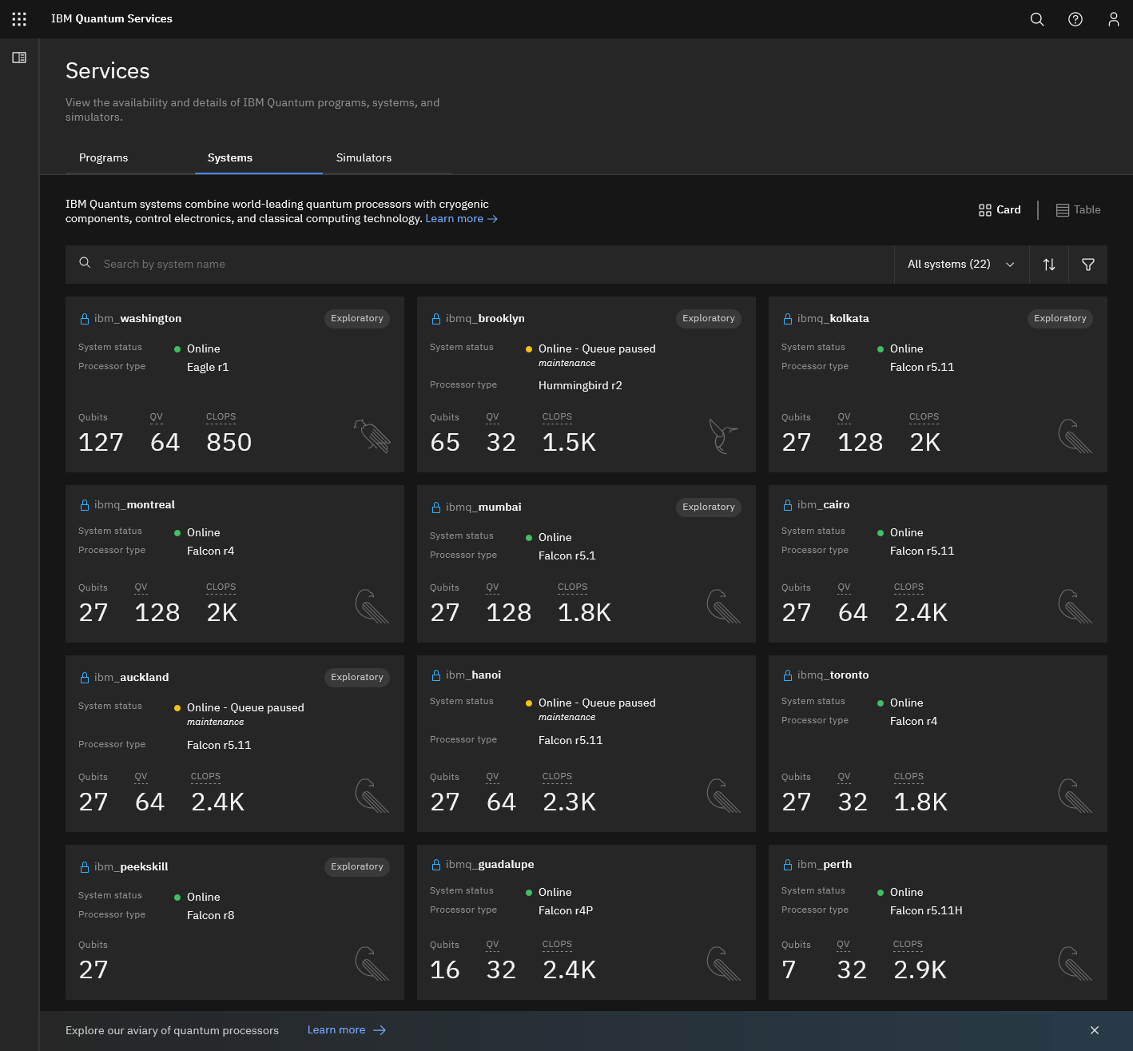Click lock icon beside ibm_washington
Screen dimensions: 1133x1051
pos(85,319)
